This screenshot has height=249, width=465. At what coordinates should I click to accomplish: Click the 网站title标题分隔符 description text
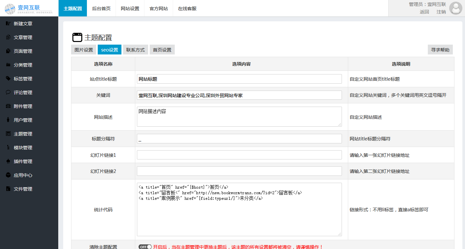coord(370,139)
